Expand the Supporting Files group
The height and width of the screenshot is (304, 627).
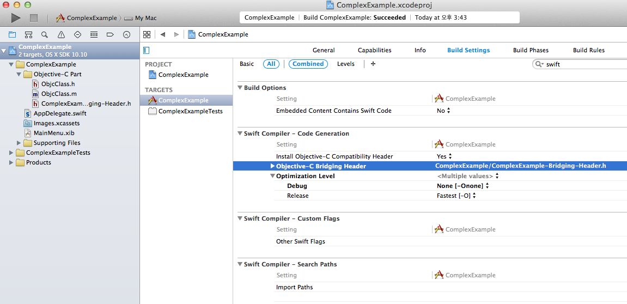[19, 143]
